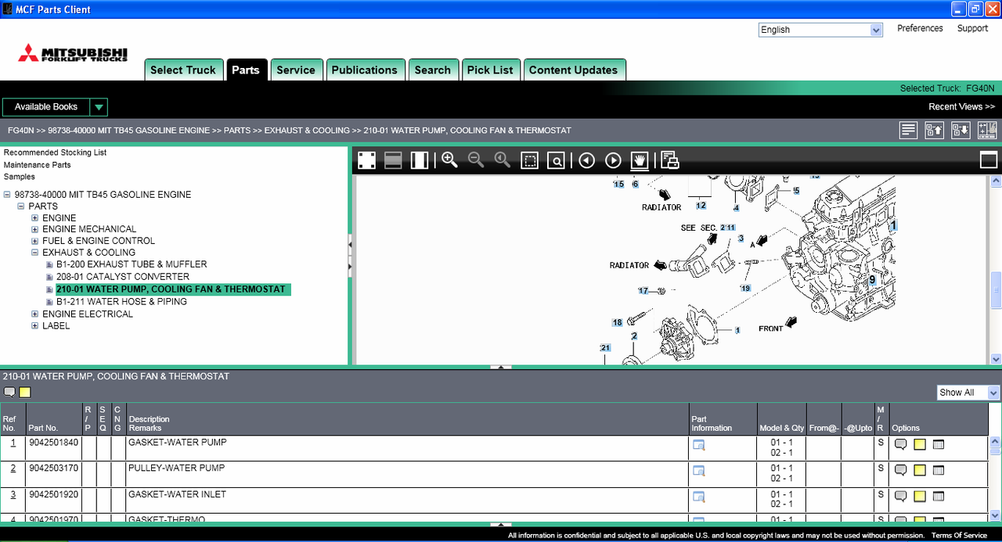Expand the FUEL & ENGINE CONTROL node
This screenshot has height=542, width=1002.
[x=35, y=241]
